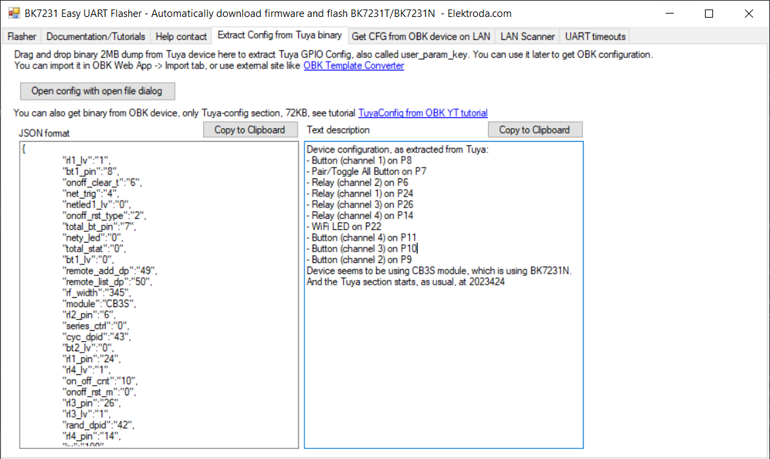Click the "rl4_pin":"14" JSON line
Image resolution: width=770 pixels, height=459 pixels.
92,436
